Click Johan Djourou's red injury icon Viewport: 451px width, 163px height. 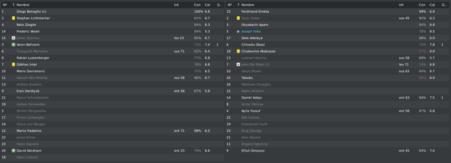13,38
